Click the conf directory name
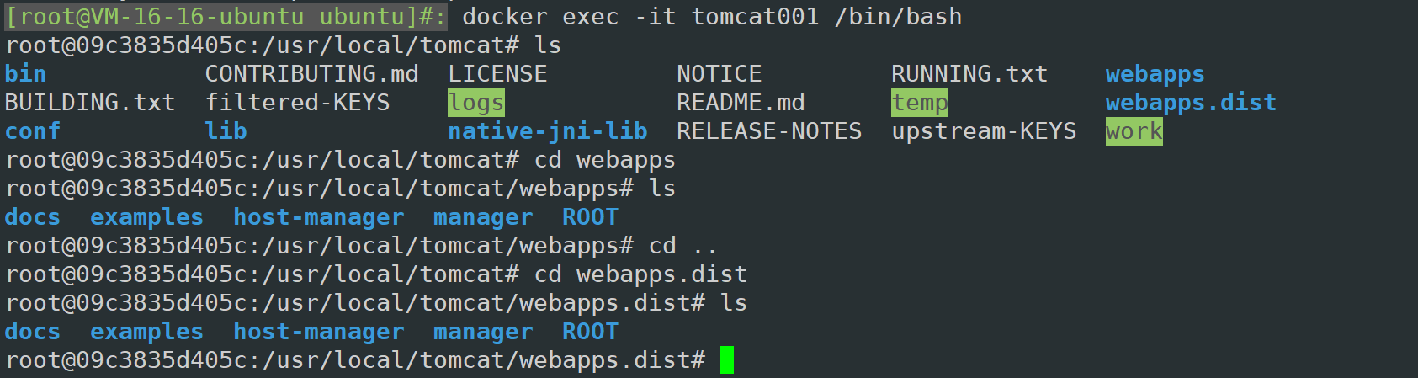 coord(33,131)
